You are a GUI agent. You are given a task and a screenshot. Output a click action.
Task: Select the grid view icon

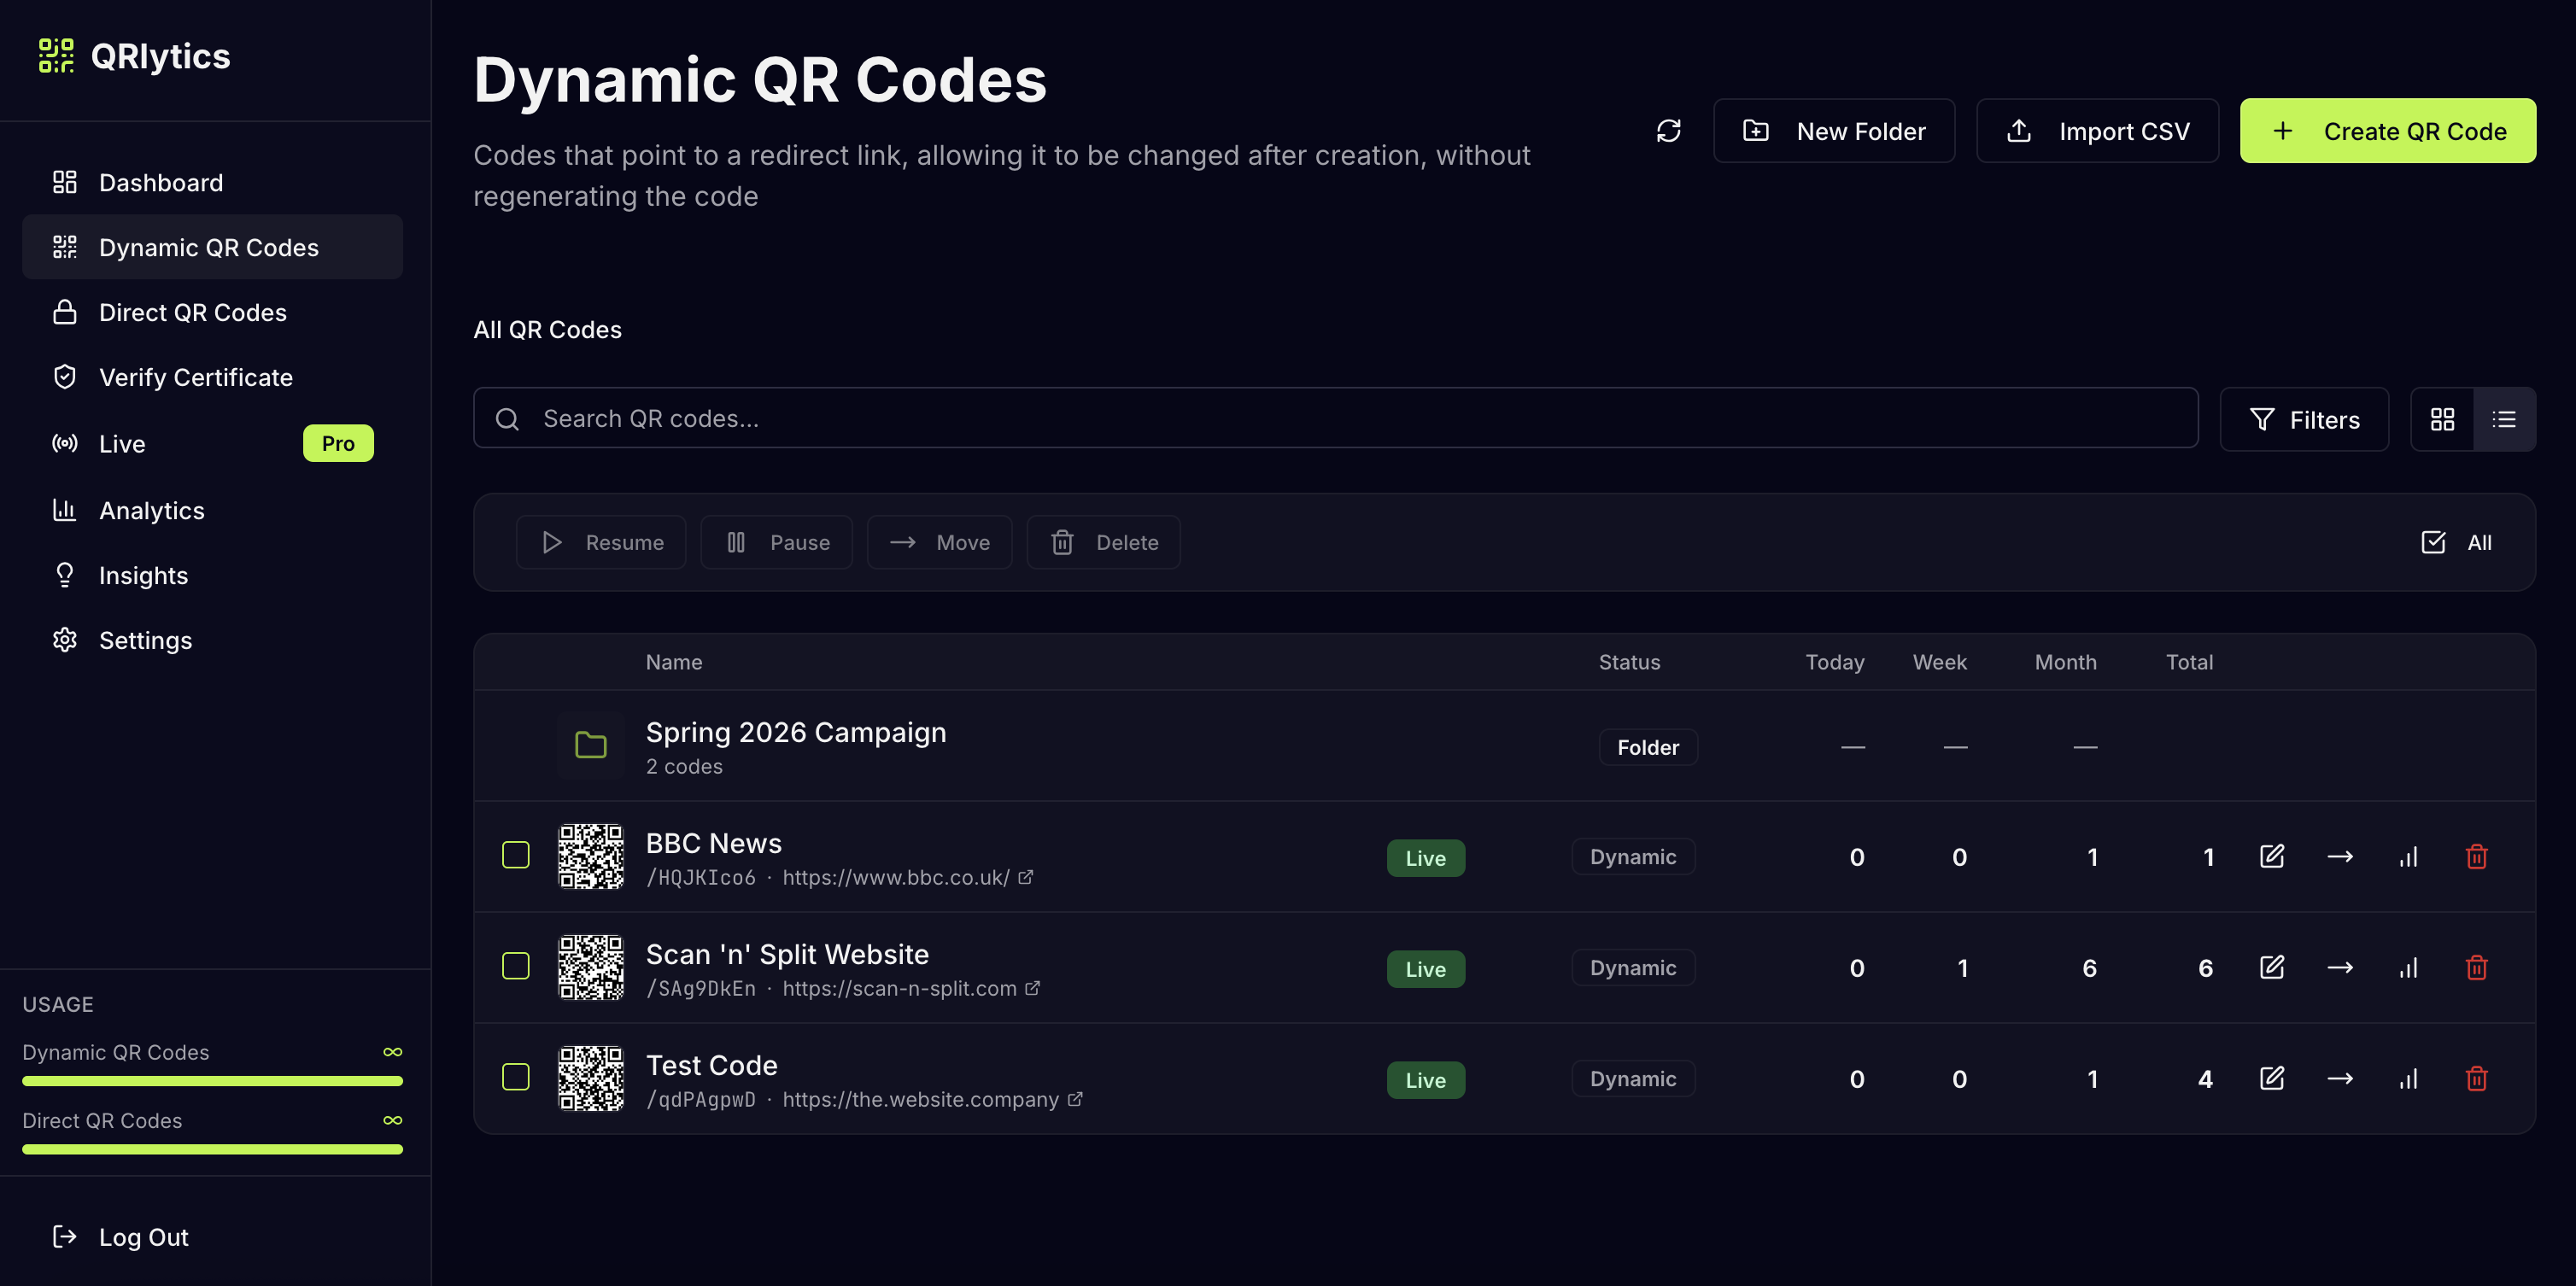[2443, 419]
